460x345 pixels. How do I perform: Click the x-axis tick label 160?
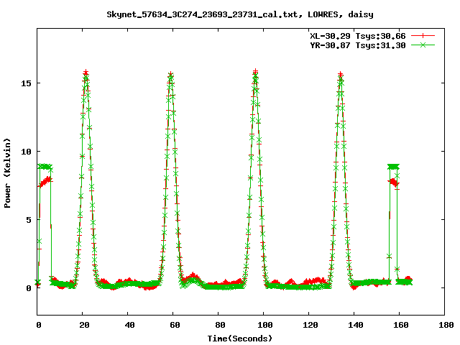[x=401, y=325]
